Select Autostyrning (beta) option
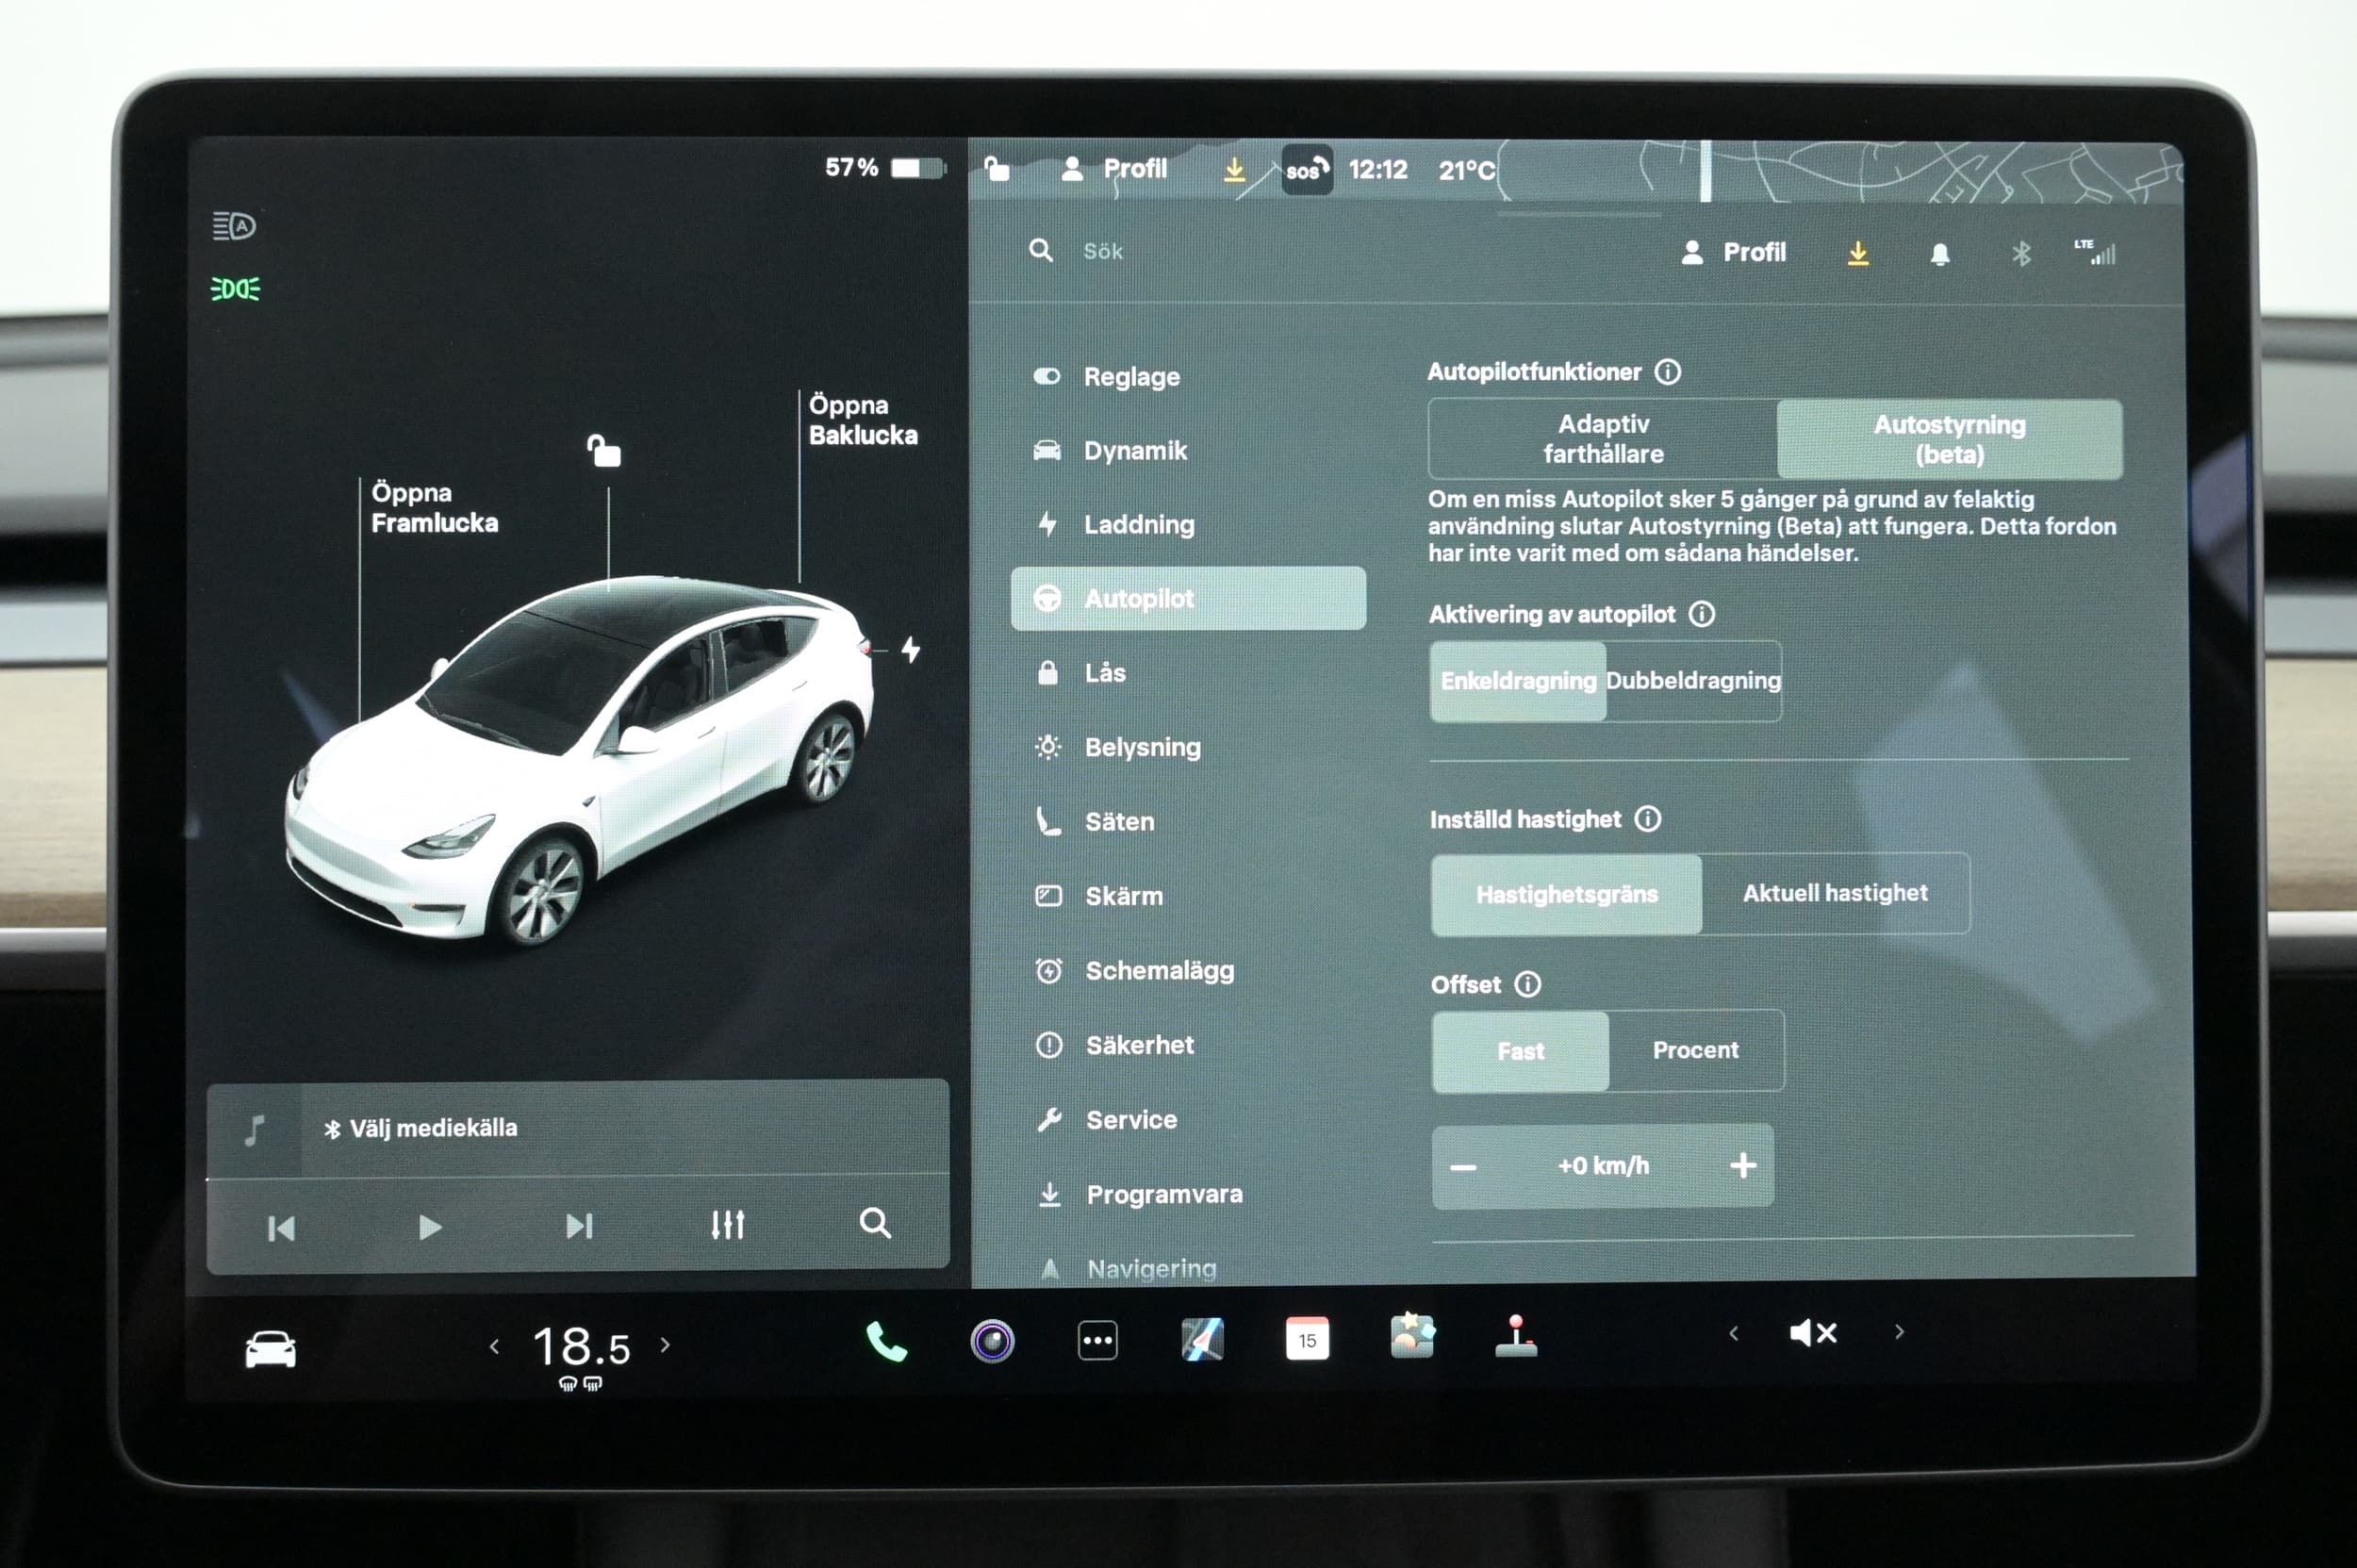The height and width of the screenshot is (1568, 2357). pos(1949,439)
